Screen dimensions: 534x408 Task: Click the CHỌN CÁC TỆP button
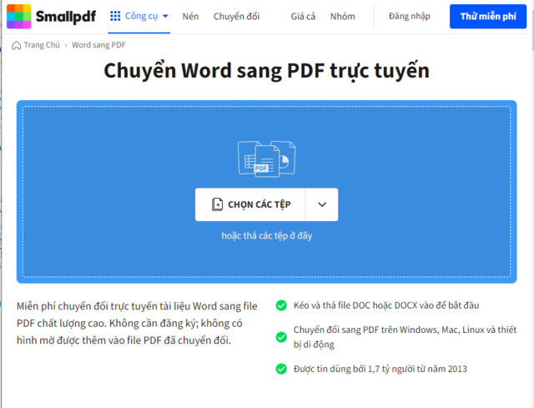[x=250, y=204]
